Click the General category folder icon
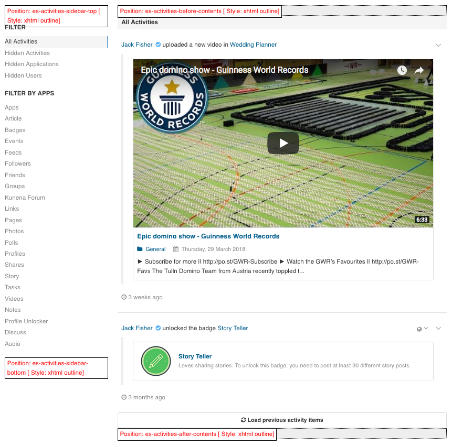This screenshot has width=452, height=447. 140,249
